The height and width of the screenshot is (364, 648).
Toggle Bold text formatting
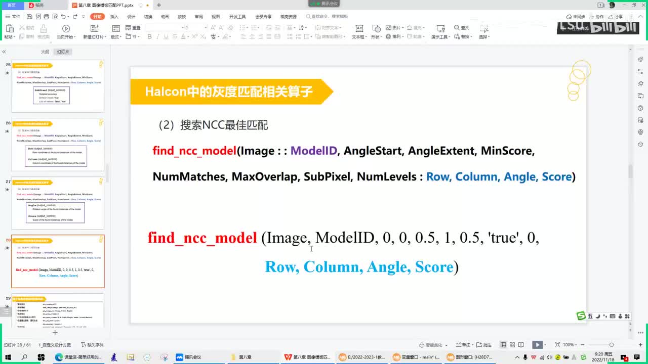pos(150,36)
